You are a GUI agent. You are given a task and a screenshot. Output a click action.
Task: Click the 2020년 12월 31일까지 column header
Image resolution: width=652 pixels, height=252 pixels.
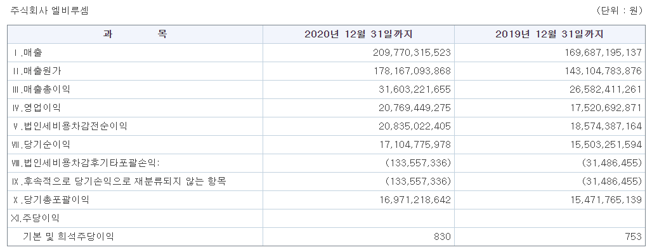click(358, 34)
